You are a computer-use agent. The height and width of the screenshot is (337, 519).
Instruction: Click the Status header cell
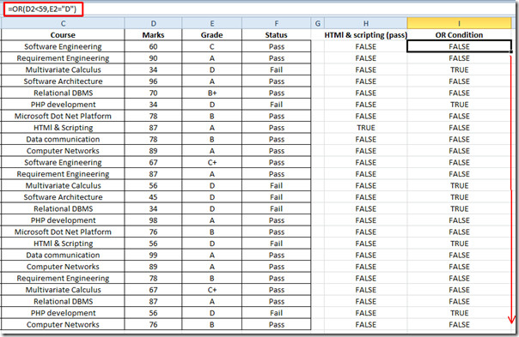[x=277, y=35]
